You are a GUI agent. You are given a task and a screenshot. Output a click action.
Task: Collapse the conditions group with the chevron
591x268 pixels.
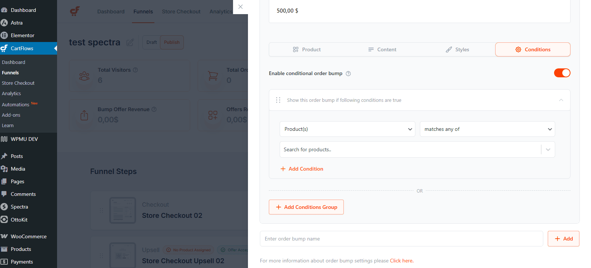click(561, 100)
